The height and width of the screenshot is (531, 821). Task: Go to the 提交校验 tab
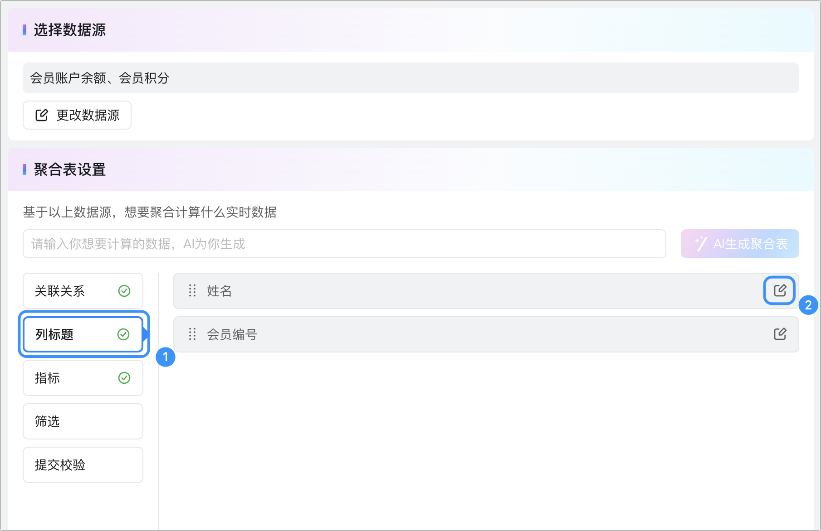click(83, 465)
